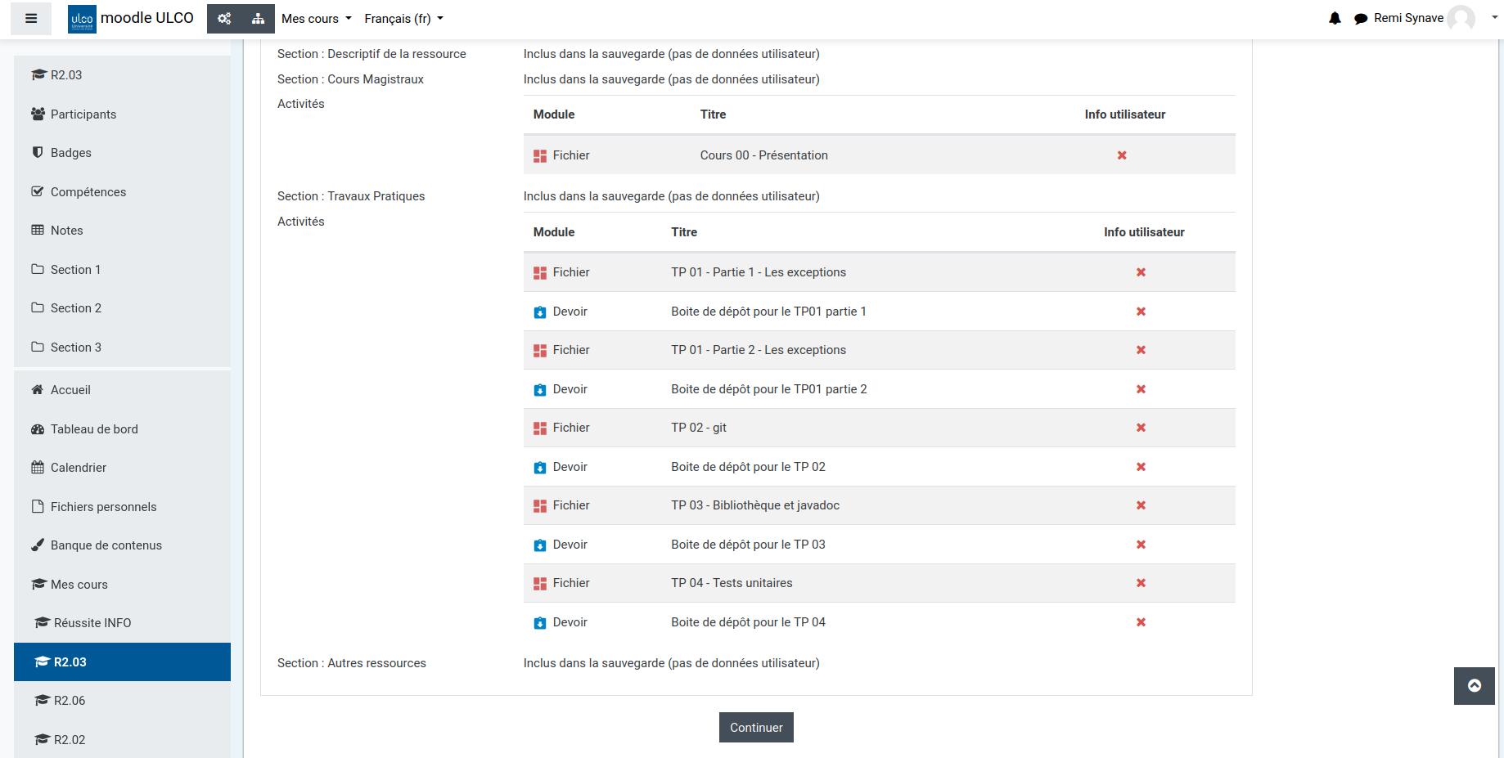Open Calendrier from the sidebar

pyautogui.click(x=78, y=468)
